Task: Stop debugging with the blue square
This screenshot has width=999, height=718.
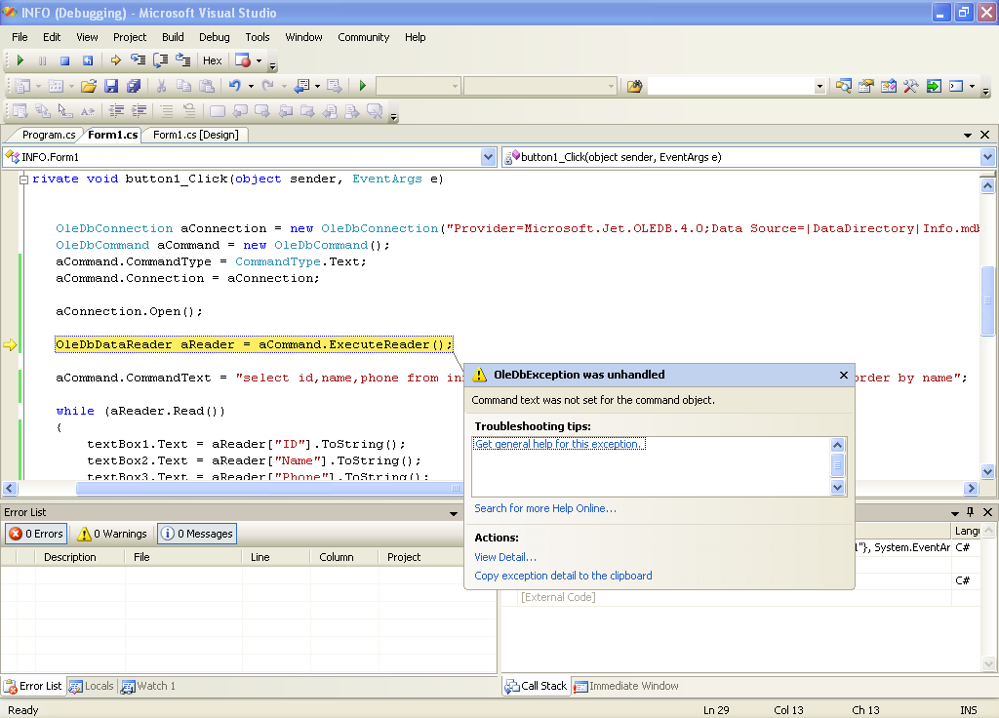Action: coord(64,60)
